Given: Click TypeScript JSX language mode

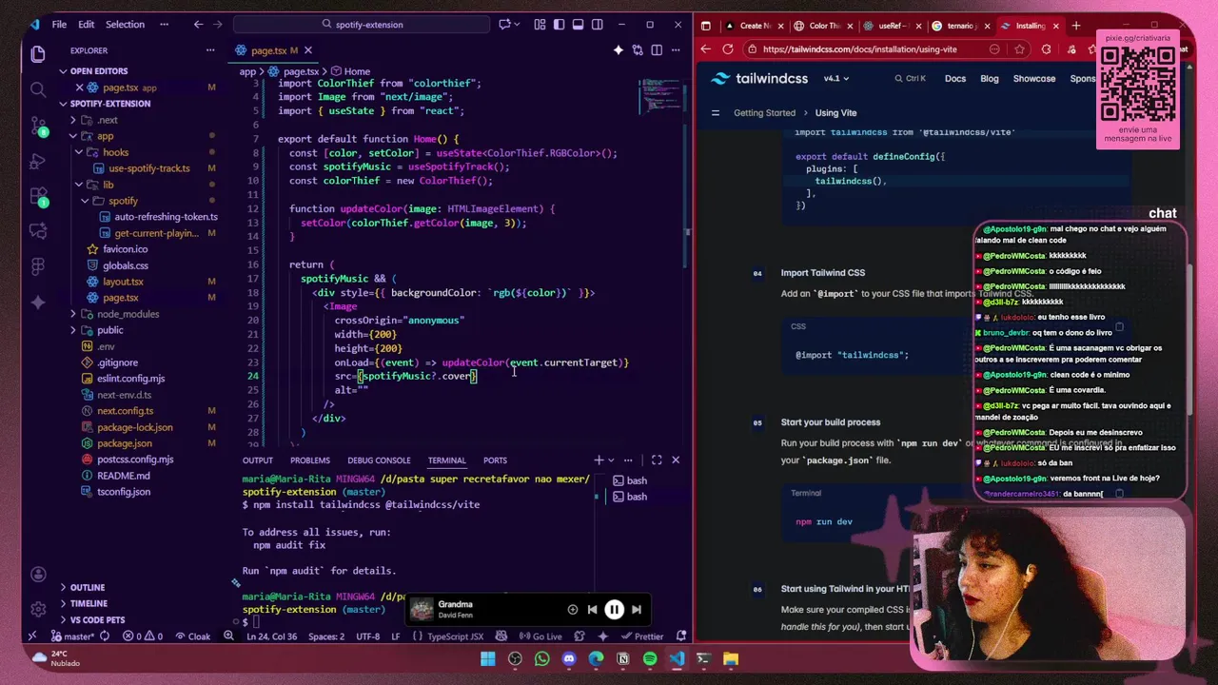Looking at the screenshot, I should point(456,636).
